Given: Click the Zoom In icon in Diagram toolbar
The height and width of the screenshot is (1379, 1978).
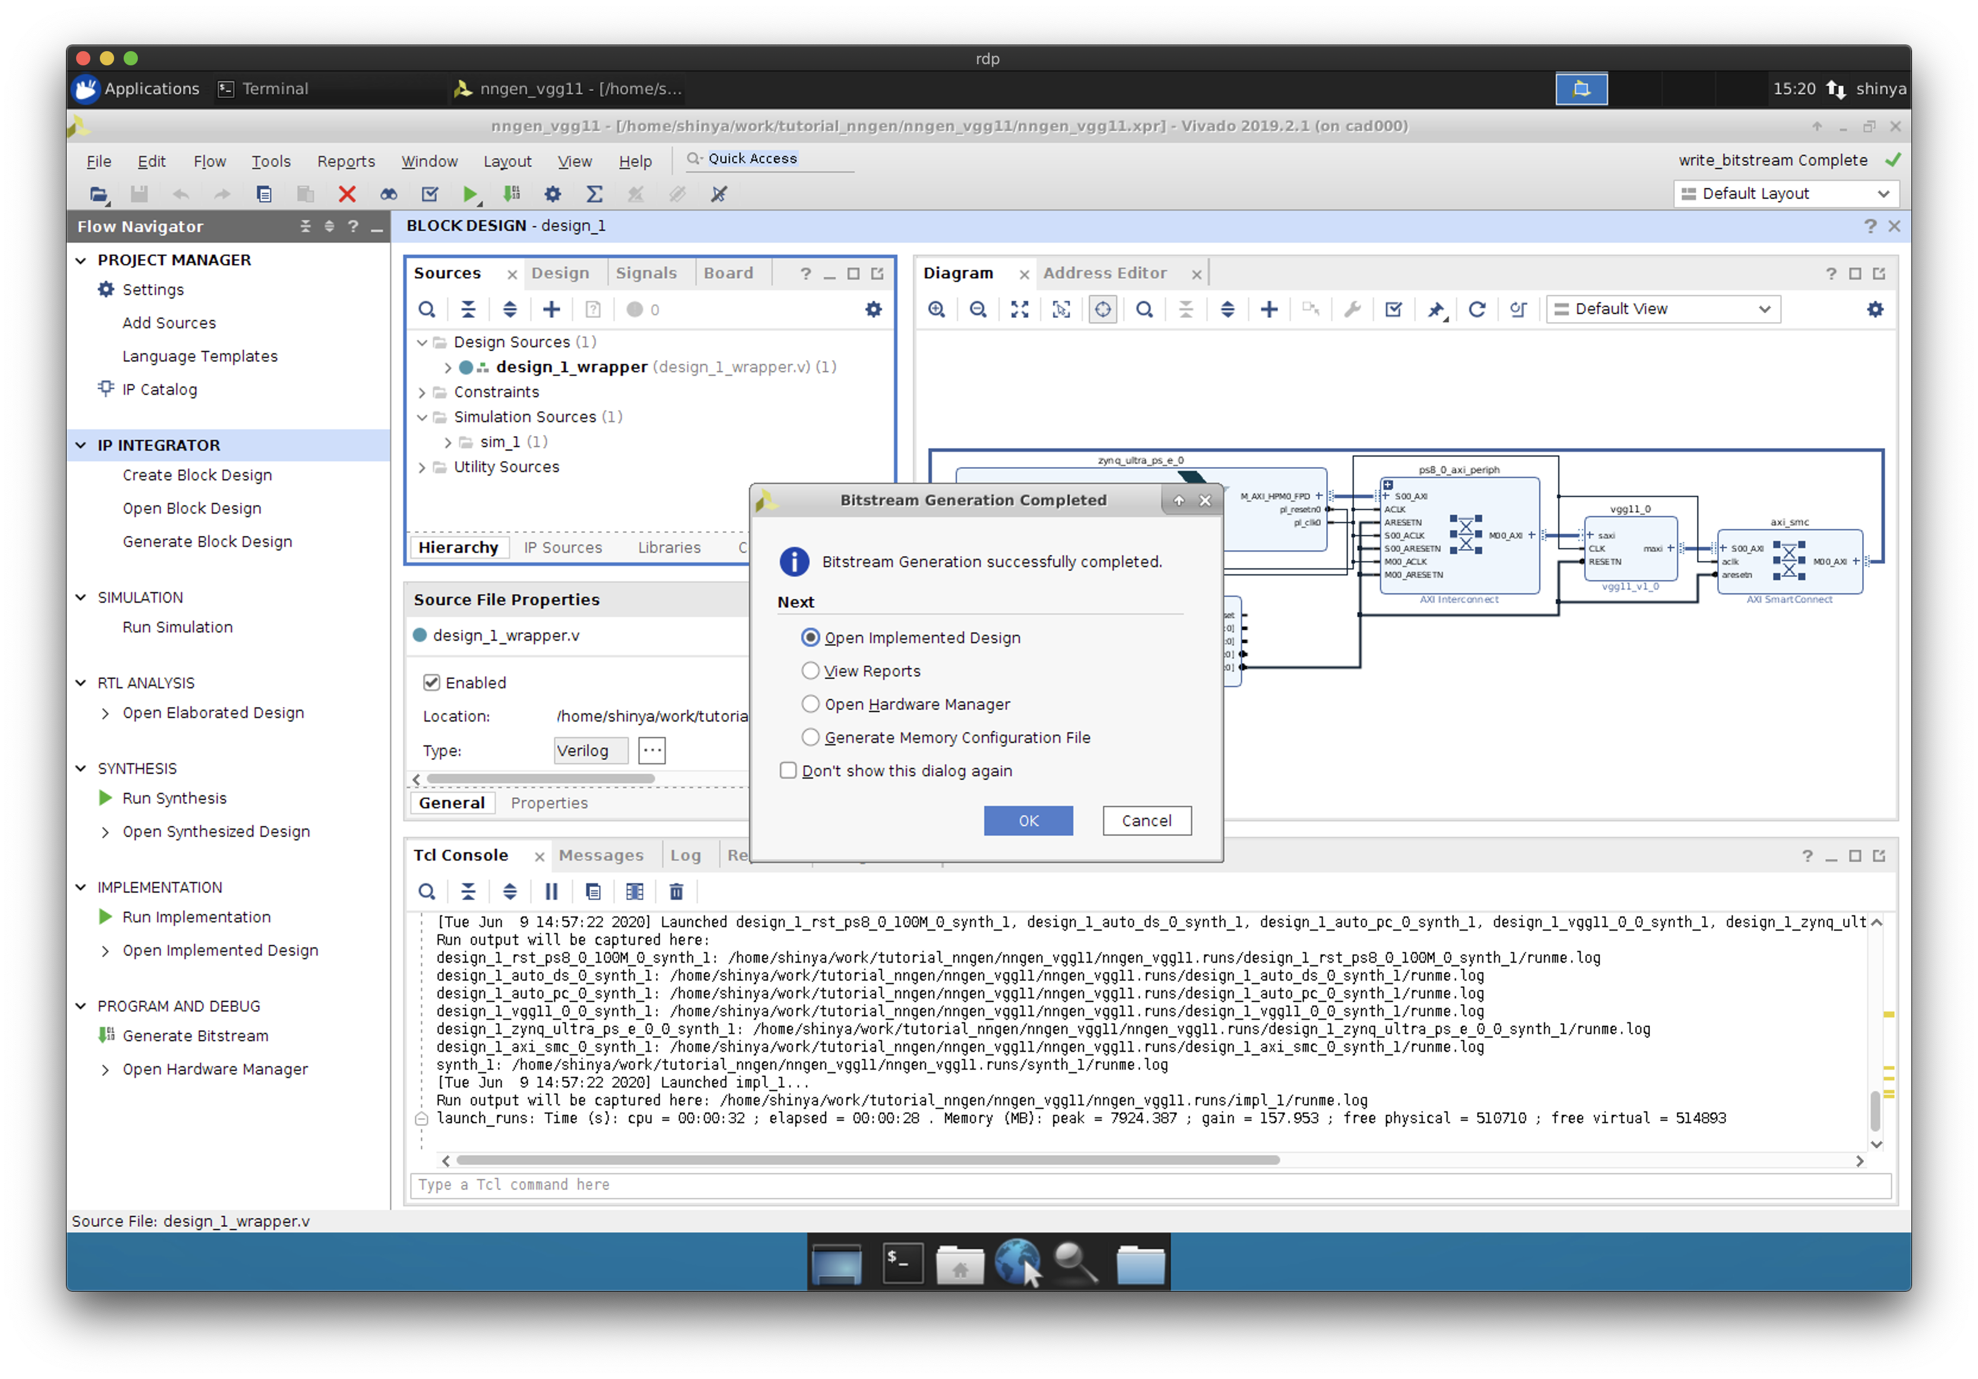Looking at the screenshot, I should coord(937,309).
